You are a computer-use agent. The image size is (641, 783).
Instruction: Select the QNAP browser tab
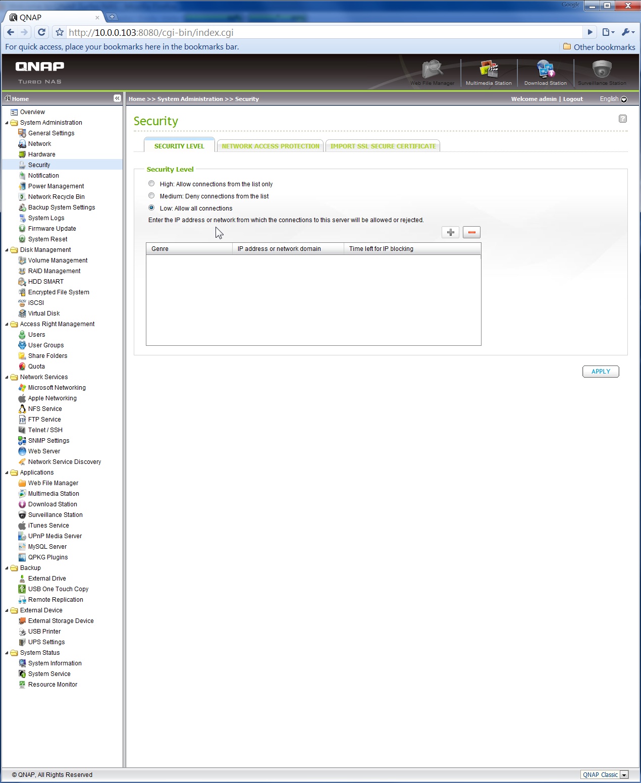point(55,17)
